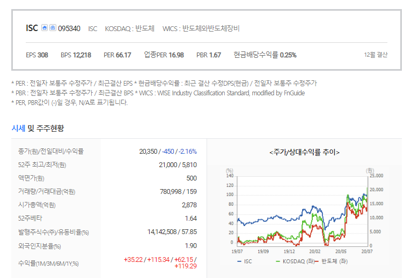Select the +119.29 one-year return
Screen dimensions: 411x278
pos(186,266)
